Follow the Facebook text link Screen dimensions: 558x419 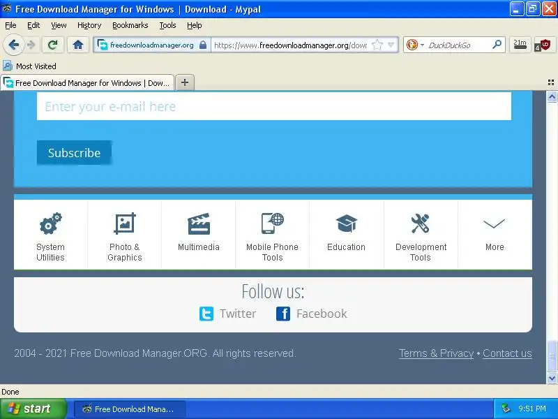(x=322, y=314)
